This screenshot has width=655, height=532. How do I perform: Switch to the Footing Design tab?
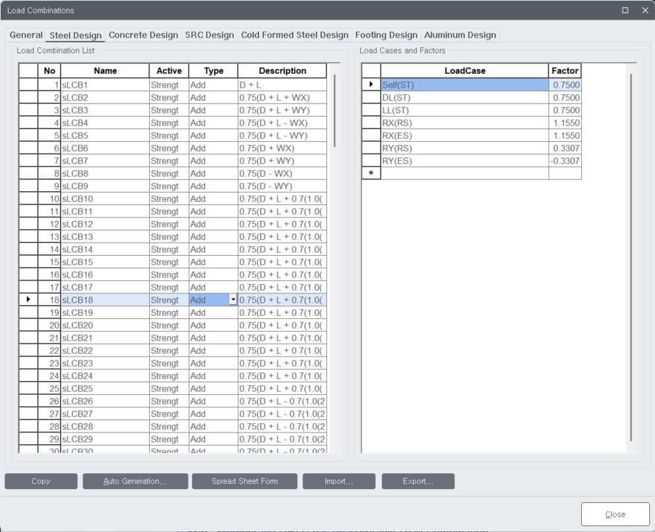386,35
